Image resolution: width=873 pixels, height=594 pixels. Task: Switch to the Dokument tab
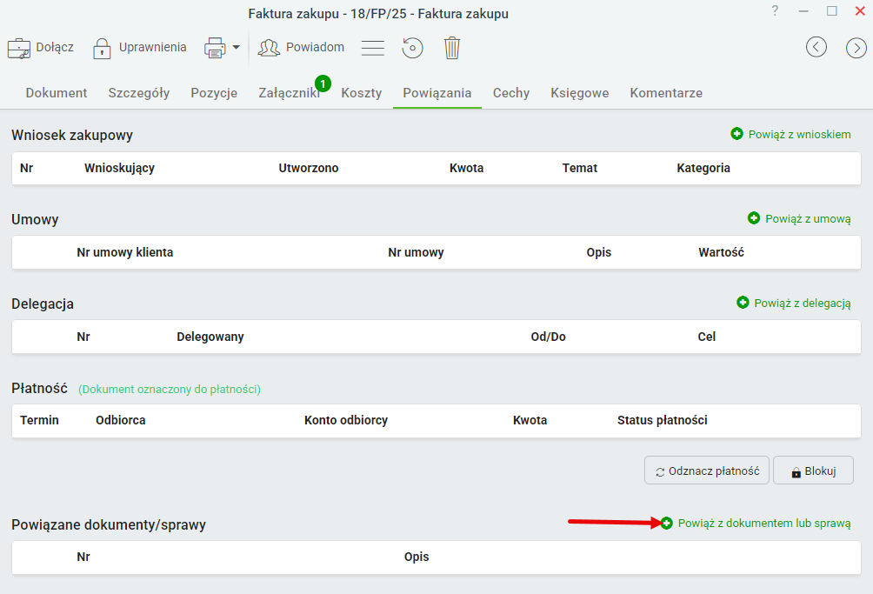click(57, 93)
